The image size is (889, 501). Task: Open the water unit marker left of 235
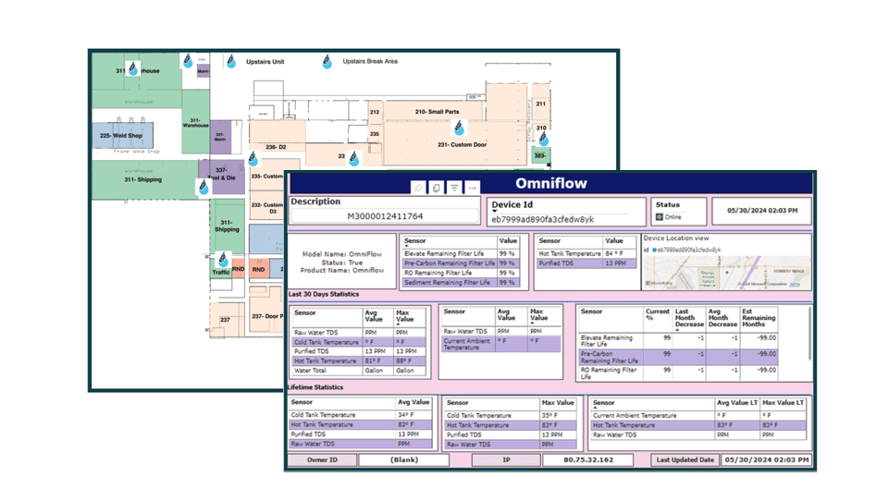click(354, 159)
